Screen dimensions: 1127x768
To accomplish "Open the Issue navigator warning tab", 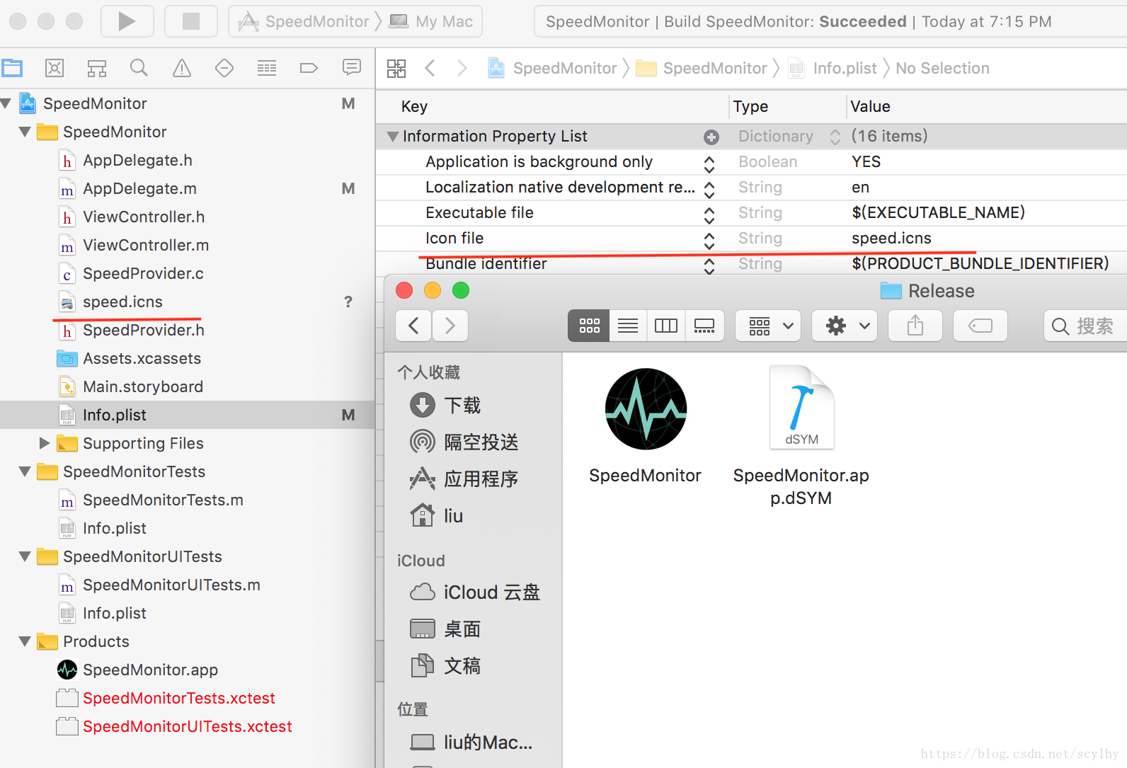I will [x=182, y=68].
